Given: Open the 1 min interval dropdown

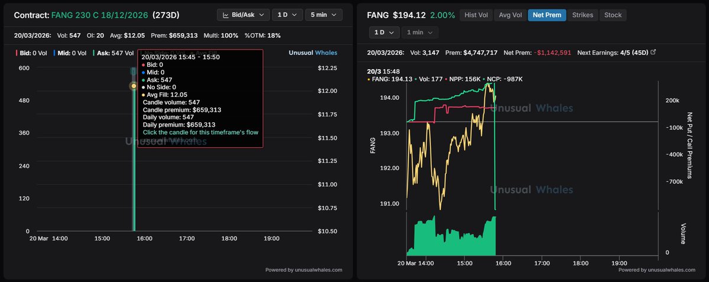Looking at the screenshot, I should click(421, 33).
